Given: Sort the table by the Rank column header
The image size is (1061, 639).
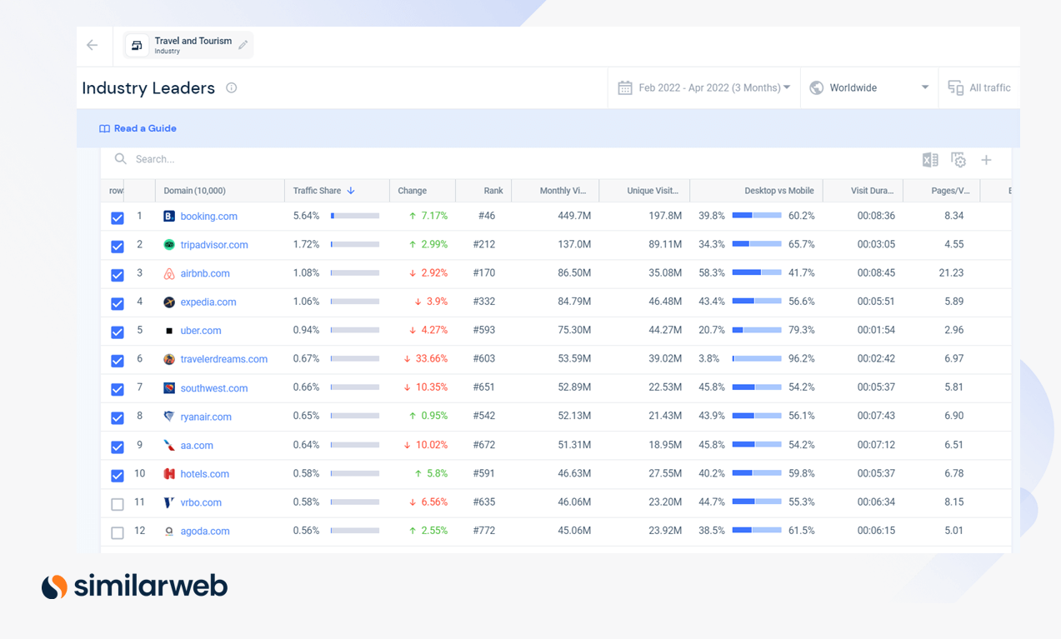Looking at the screenshot, I should (493, 190).
